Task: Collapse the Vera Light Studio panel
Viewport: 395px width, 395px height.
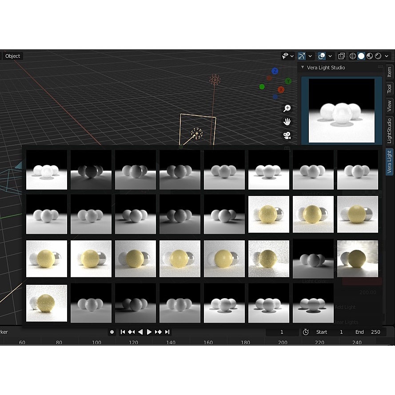Action: (303, 67)
